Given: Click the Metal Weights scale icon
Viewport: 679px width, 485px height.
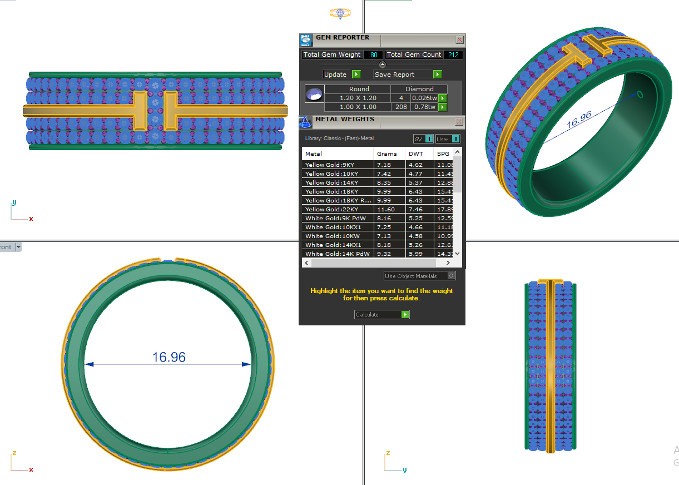Looking at the screenshot, I should click(305, 122).
